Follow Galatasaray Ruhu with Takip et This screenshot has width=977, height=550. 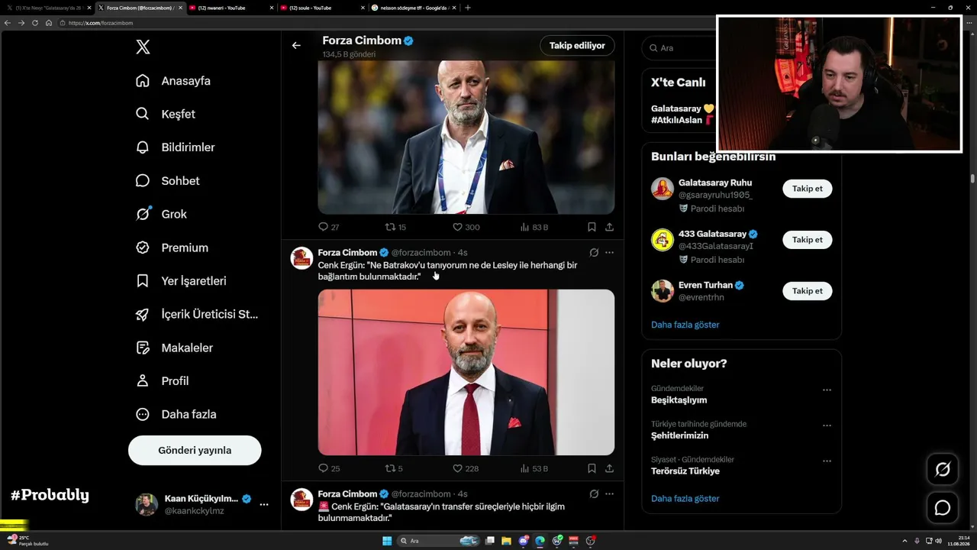(808, 189)
